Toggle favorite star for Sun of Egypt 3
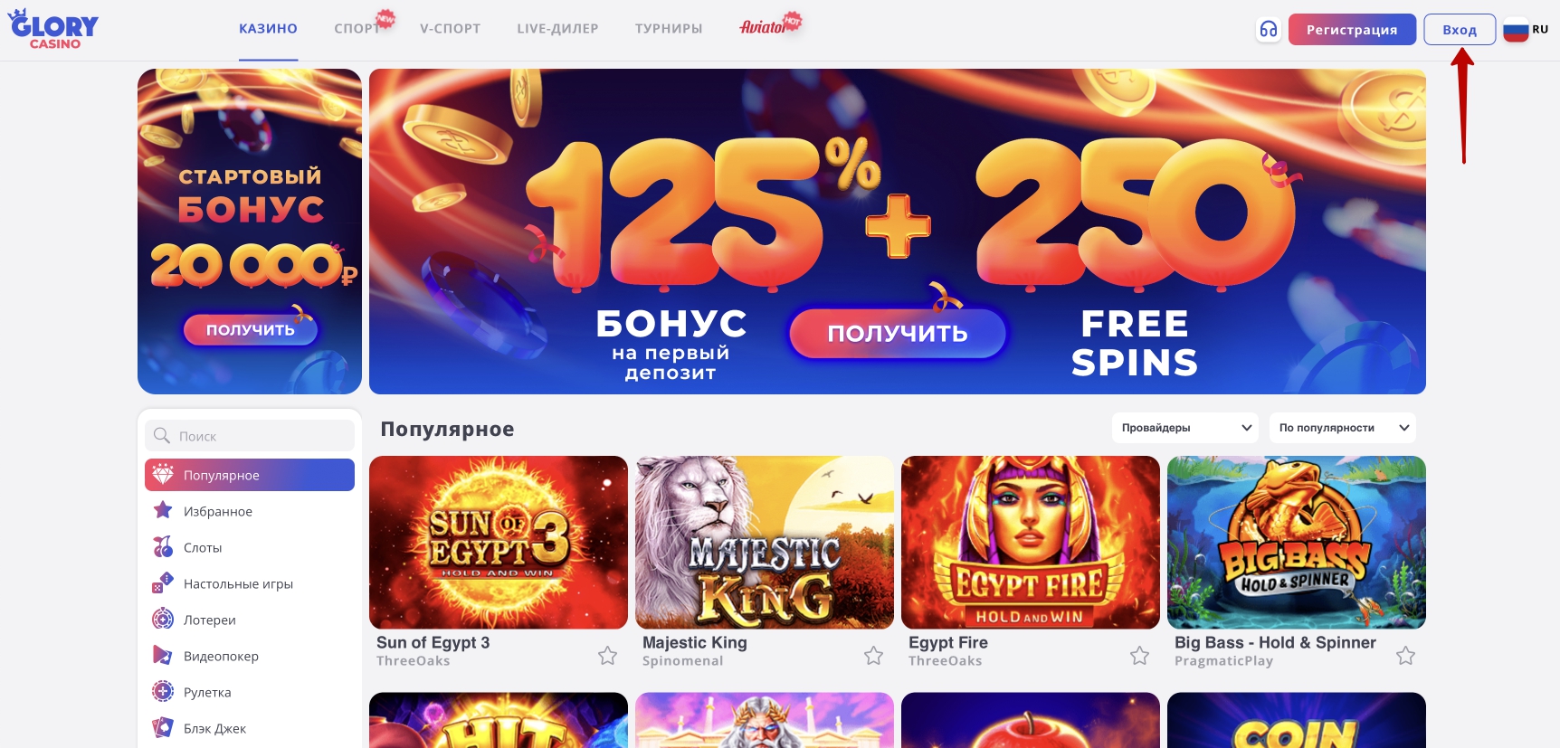 [x=608, y=655]
